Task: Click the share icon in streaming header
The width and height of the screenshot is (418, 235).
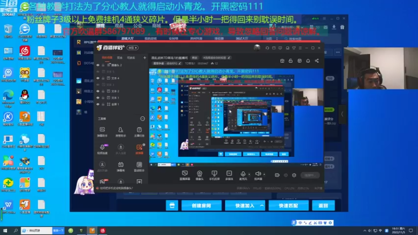Action: coord(317,61)
